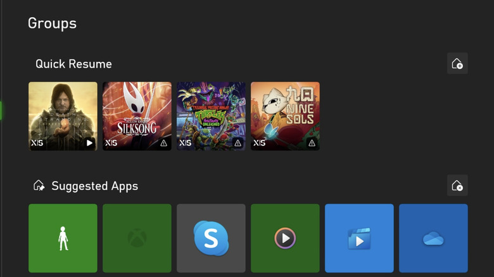Image resolution: width=494 pixels, height=277 pixels.
Task: Click X|S badge on Death Stranding tile
Action: point(37,143)
